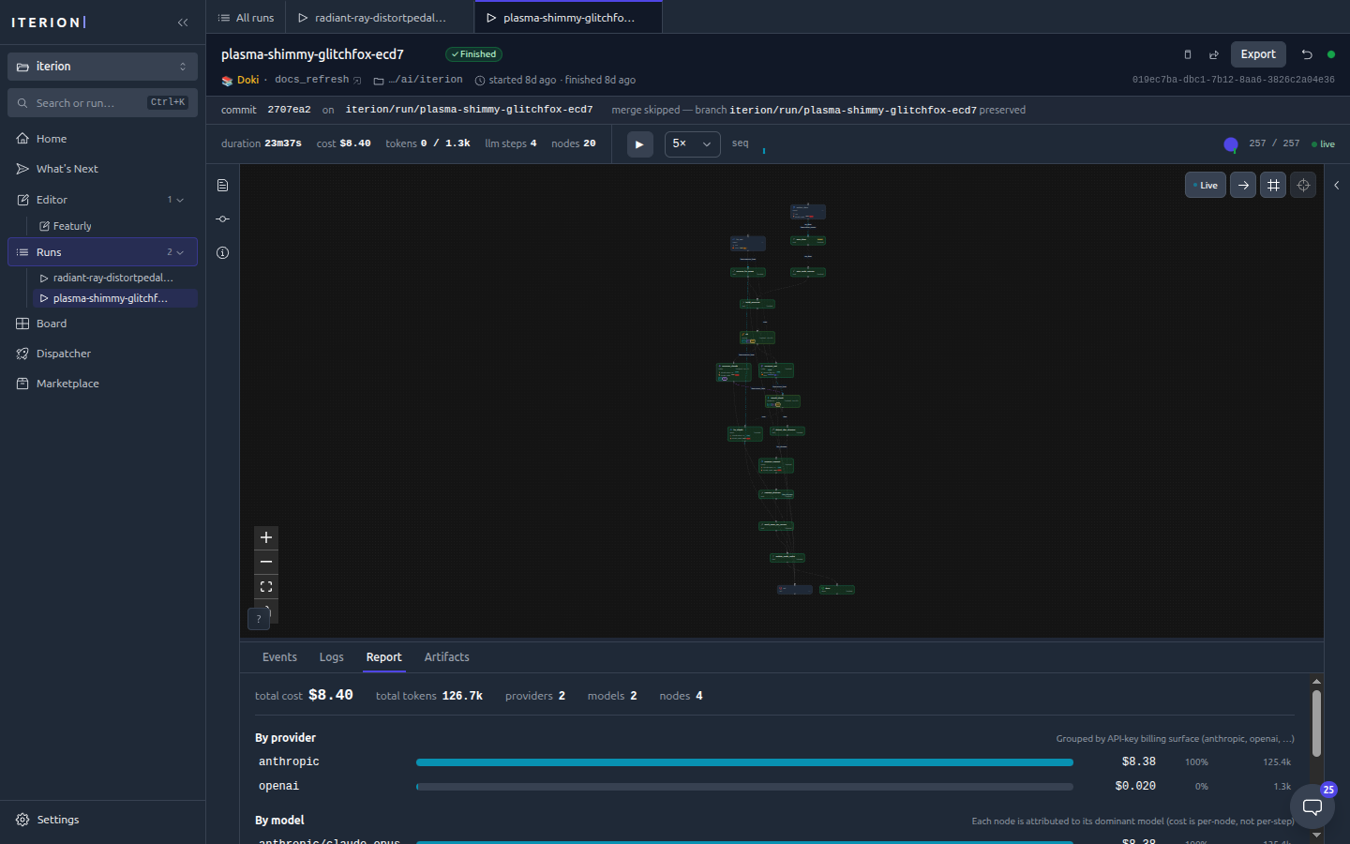Open the info icon left of canvas

[222, 253]
